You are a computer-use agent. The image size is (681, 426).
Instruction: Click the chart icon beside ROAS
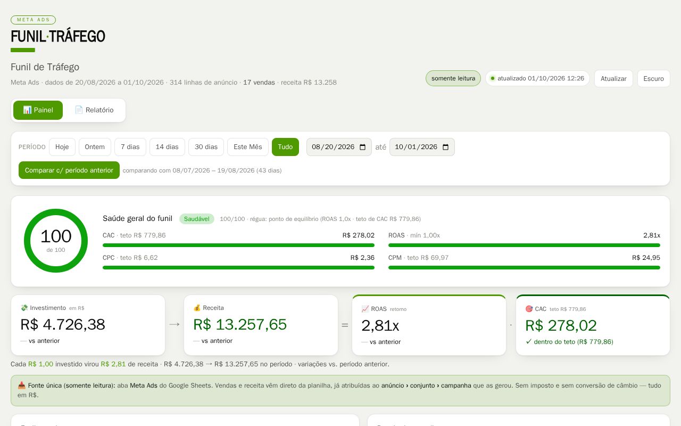[365, 309]
